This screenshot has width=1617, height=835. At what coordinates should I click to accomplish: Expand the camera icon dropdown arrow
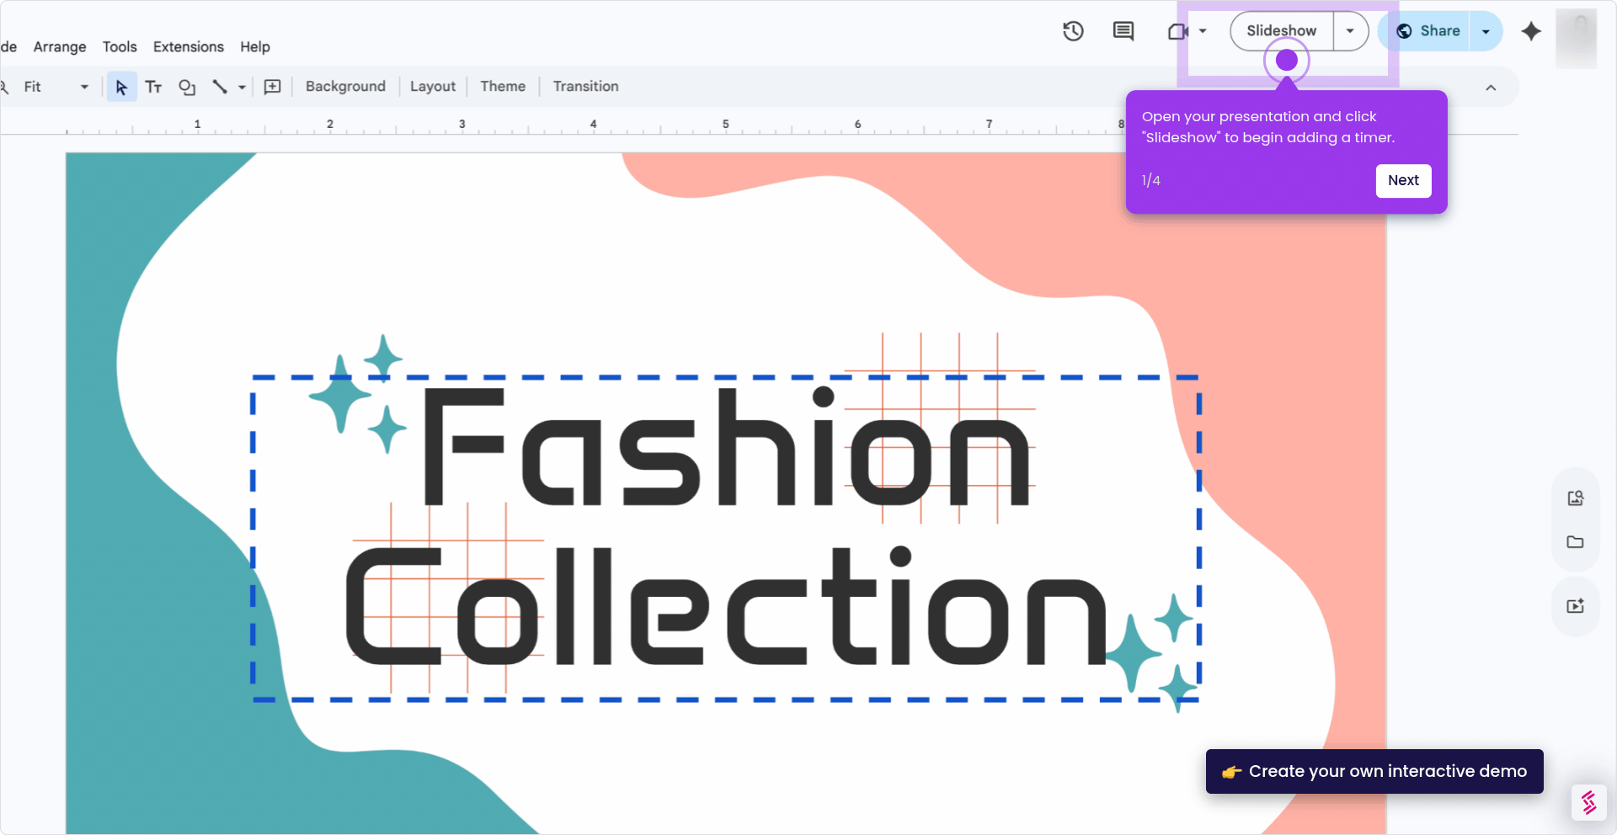pyautogui.click(x=1203, y=31)
